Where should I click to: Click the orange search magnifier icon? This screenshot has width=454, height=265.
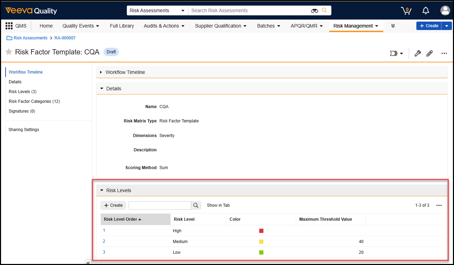324,10
